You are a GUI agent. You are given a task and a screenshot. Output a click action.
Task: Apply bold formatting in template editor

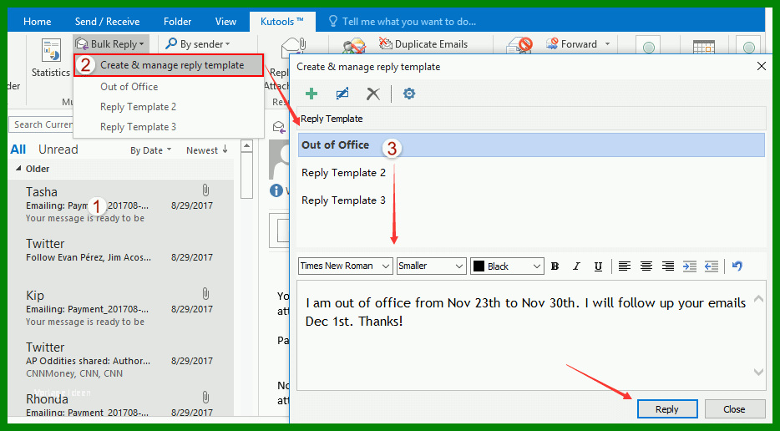tap(555, 266)
